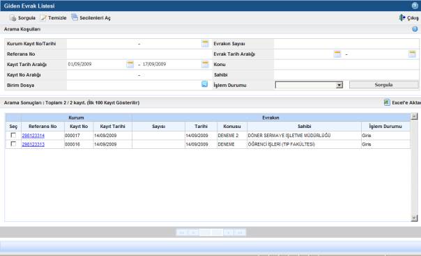Click the end date field showing 17/09/2009
This screenshot has height=256, width=421.
coord(171,64)
